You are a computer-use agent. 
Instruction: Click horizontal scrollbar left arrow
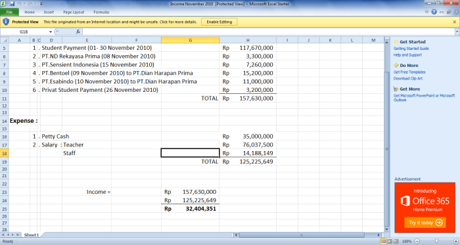pyautogui.click(x=236, y=234)
